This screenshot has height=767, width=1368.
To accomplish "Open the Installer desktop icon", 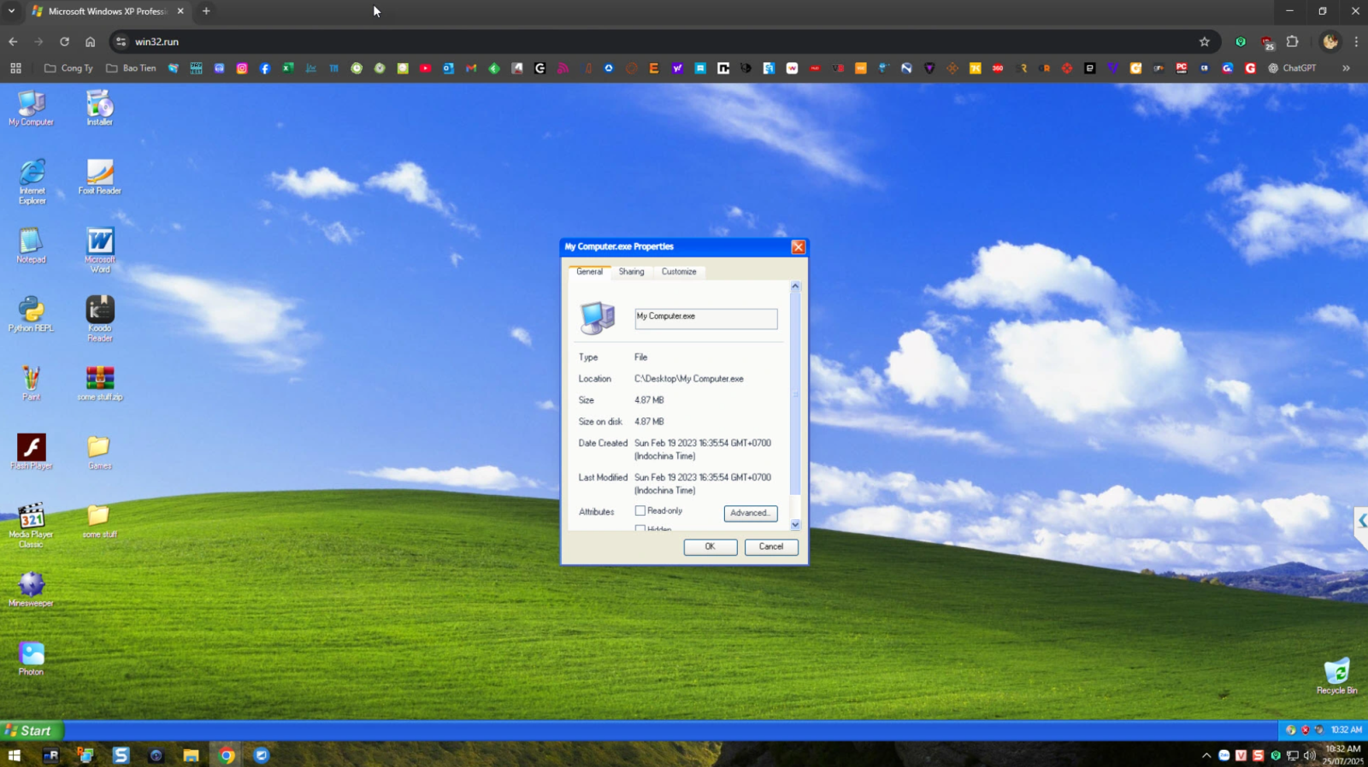I will pyautogui.click(x=100, y=109).
